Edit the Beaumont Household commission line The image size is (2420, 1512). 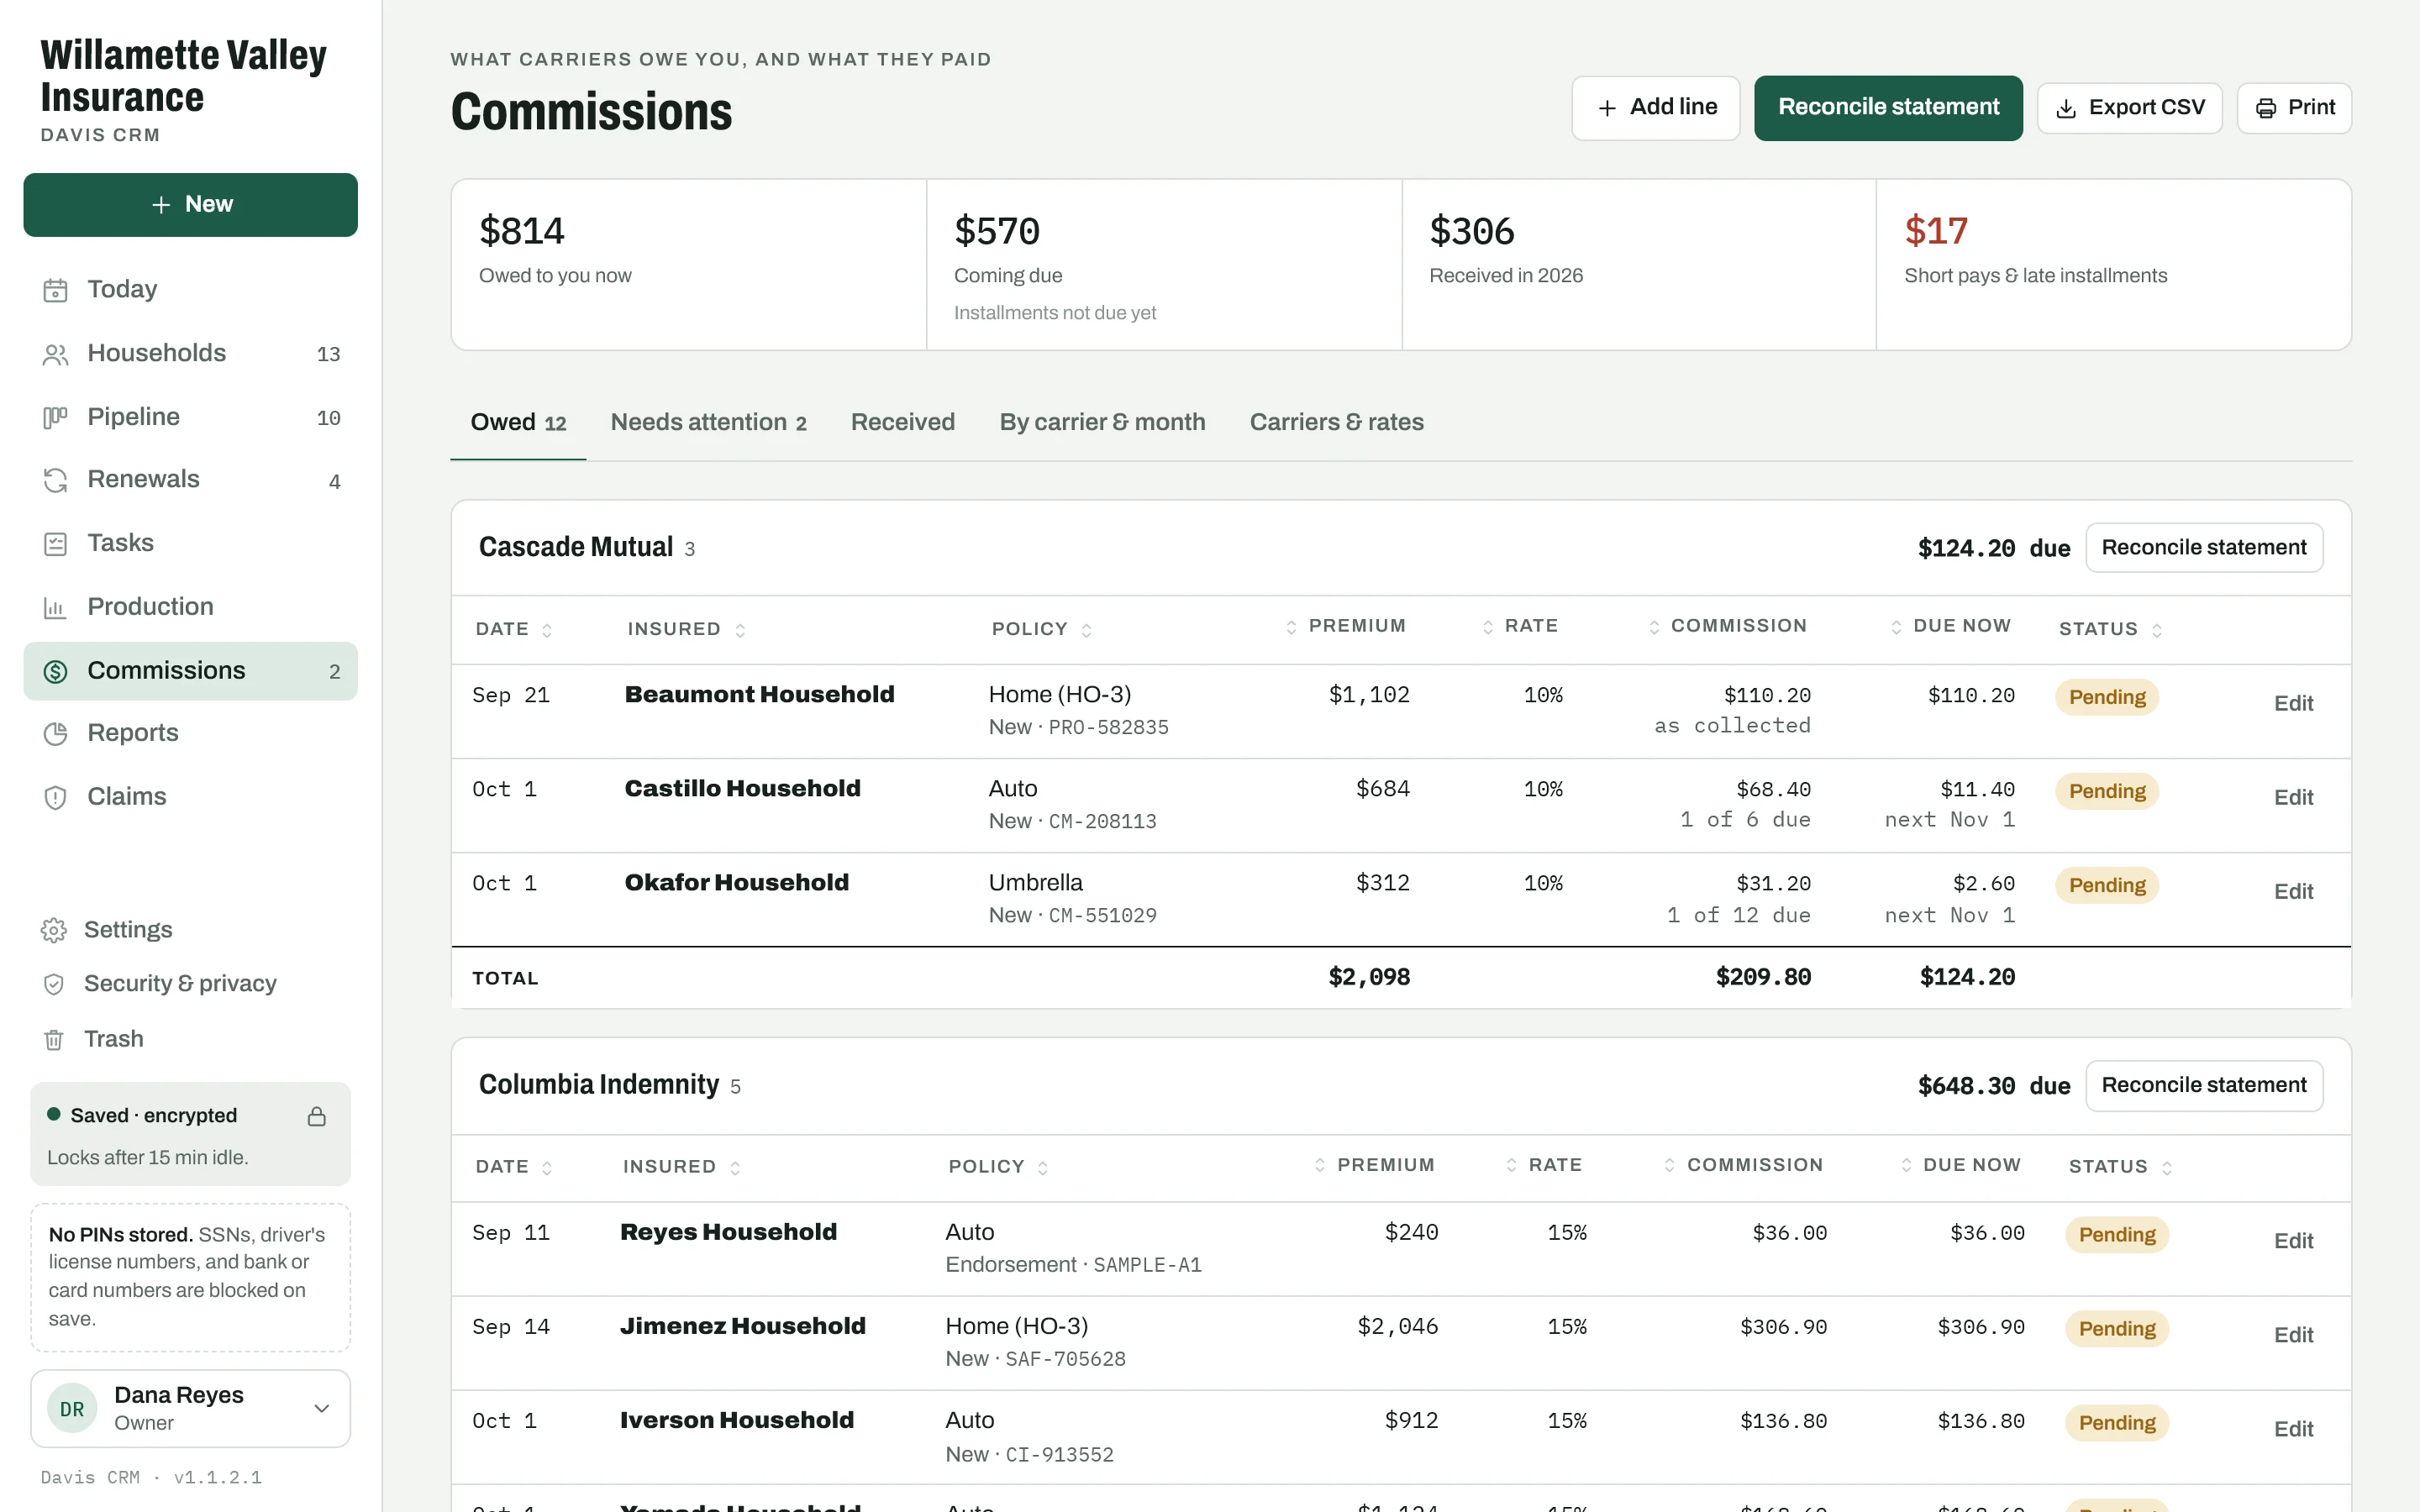(2293, 704)
